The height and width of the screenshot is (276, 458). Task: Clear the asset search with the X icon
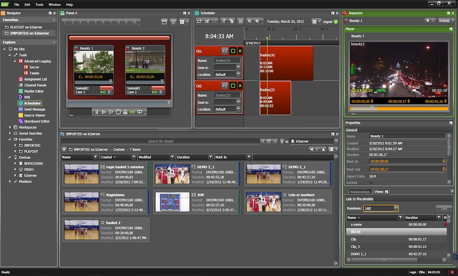click(275, 141)
